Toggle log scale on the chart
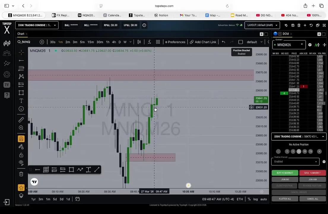328x214 pixels. [x=256, y=199]
